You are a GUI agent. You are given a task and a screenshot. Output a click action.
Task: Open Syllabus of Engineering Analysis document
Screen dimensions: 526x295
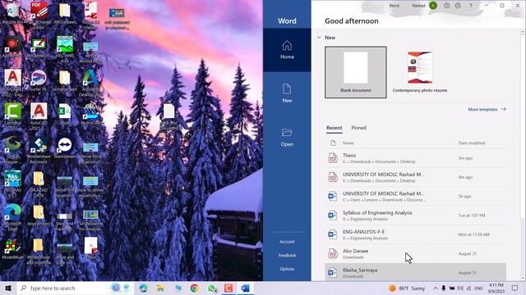(x=416, y=215)
